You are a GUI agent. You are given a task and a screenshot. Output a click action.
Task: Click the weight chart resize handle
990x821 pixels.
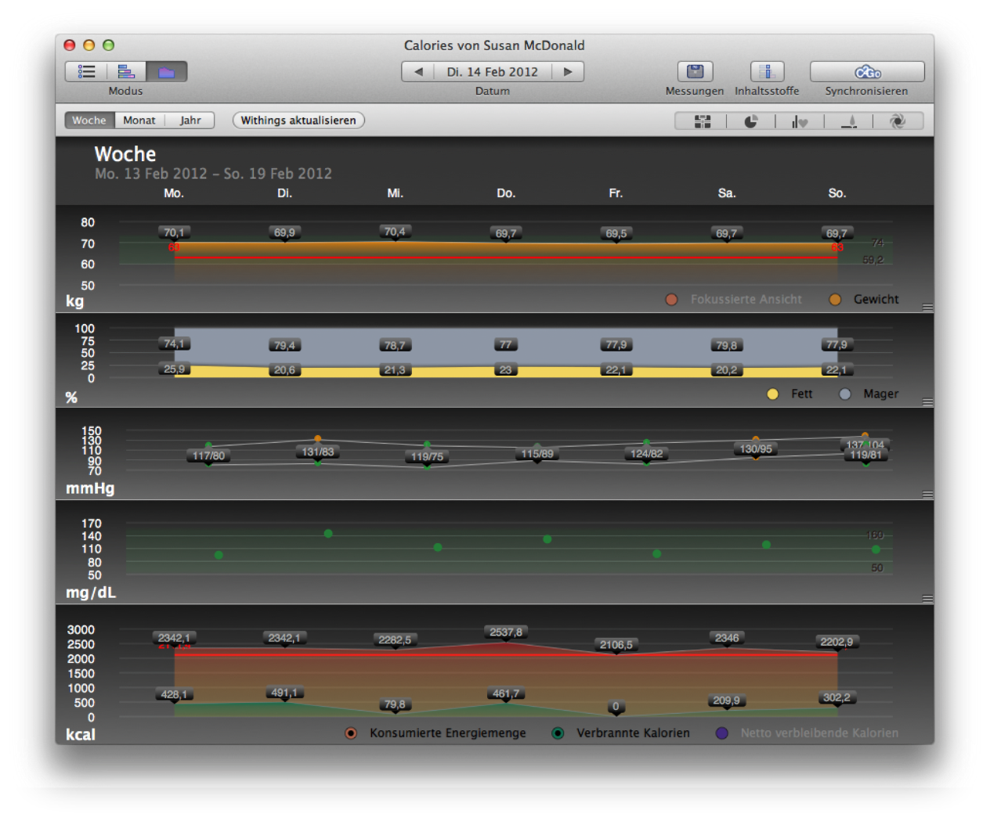click(927, 308)
